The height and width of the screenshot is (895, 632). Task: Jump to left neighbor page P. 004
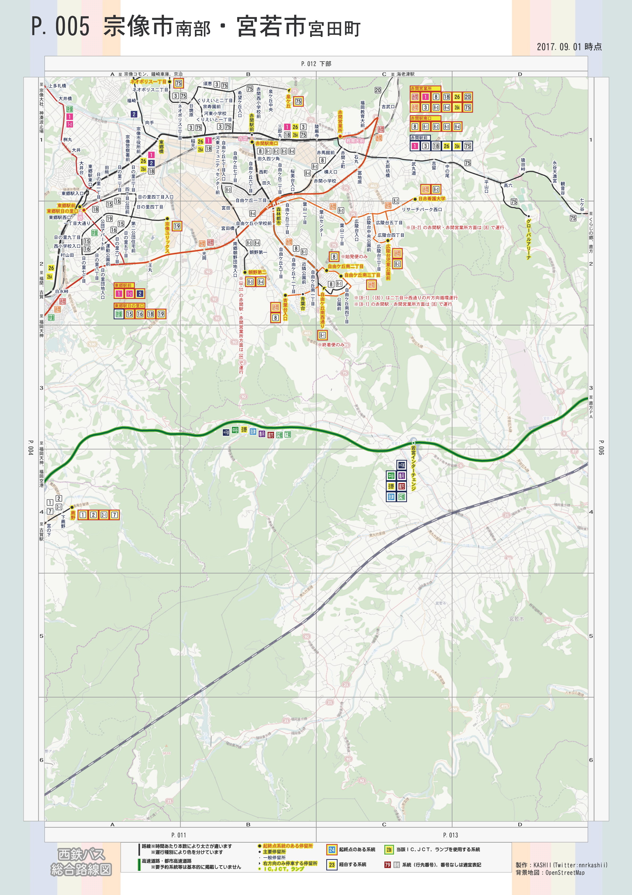tap(31, 448)
